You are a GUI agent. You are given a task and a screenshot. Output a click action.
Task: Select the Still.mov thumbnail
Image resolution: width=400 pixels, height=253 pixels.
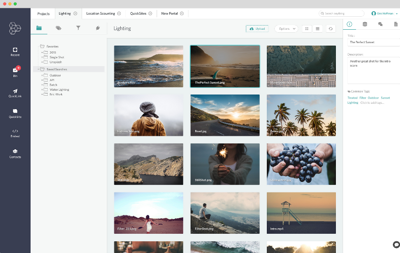pyautogui.click(x=148, y=164)
